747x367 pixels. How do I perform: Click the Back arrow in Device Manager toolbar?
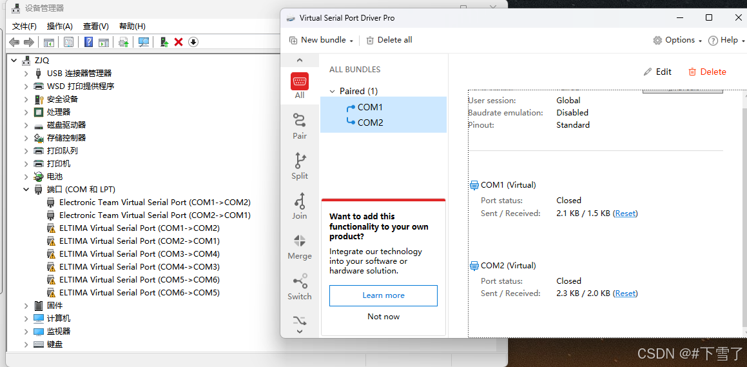(x=14, y=42)
